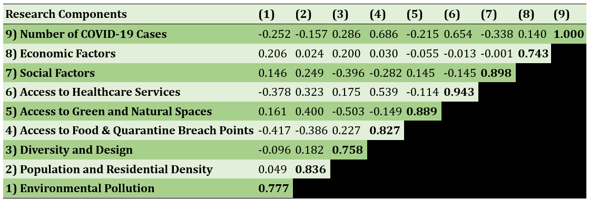This screenshot has height=199, width=589.
Task: Select the Diversity and Design row label
Action: (68, 150)
